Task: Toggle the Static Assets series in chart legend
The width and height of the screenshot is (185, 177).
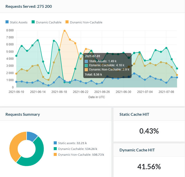Action: point(19,22)
